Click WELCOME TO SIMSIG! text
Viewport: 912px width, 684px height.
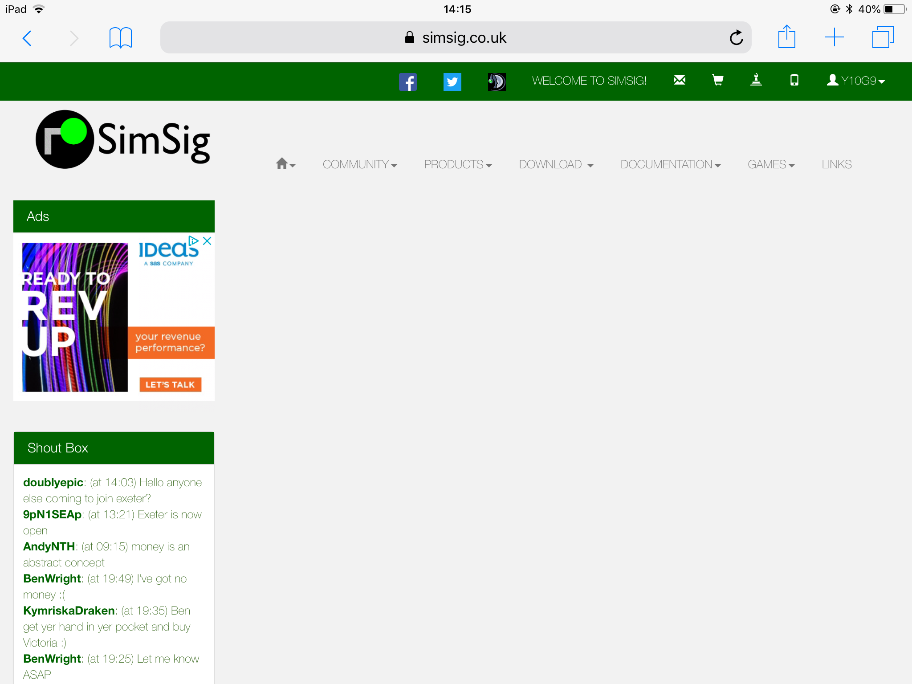pyautogui.click(x=589, y=81)
